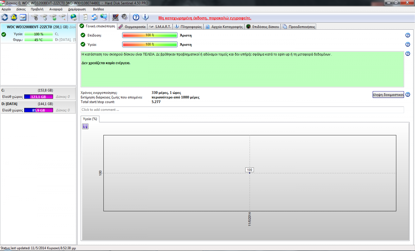Viewport: 415px width, 251px height.
Task: Switch to the S.M.A.R.T. tab
Action: (160, 26)
